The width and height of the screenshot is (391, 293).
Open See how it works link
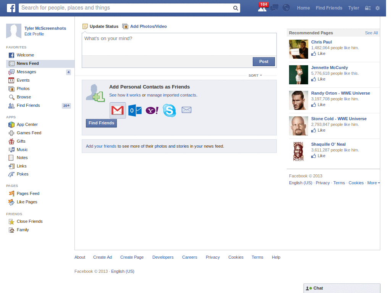pos(125,95)
